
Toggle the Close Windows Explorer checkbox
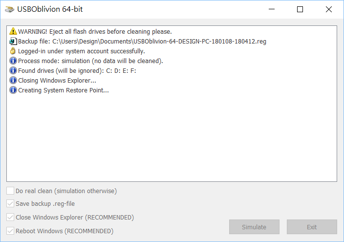click(10, 218)
